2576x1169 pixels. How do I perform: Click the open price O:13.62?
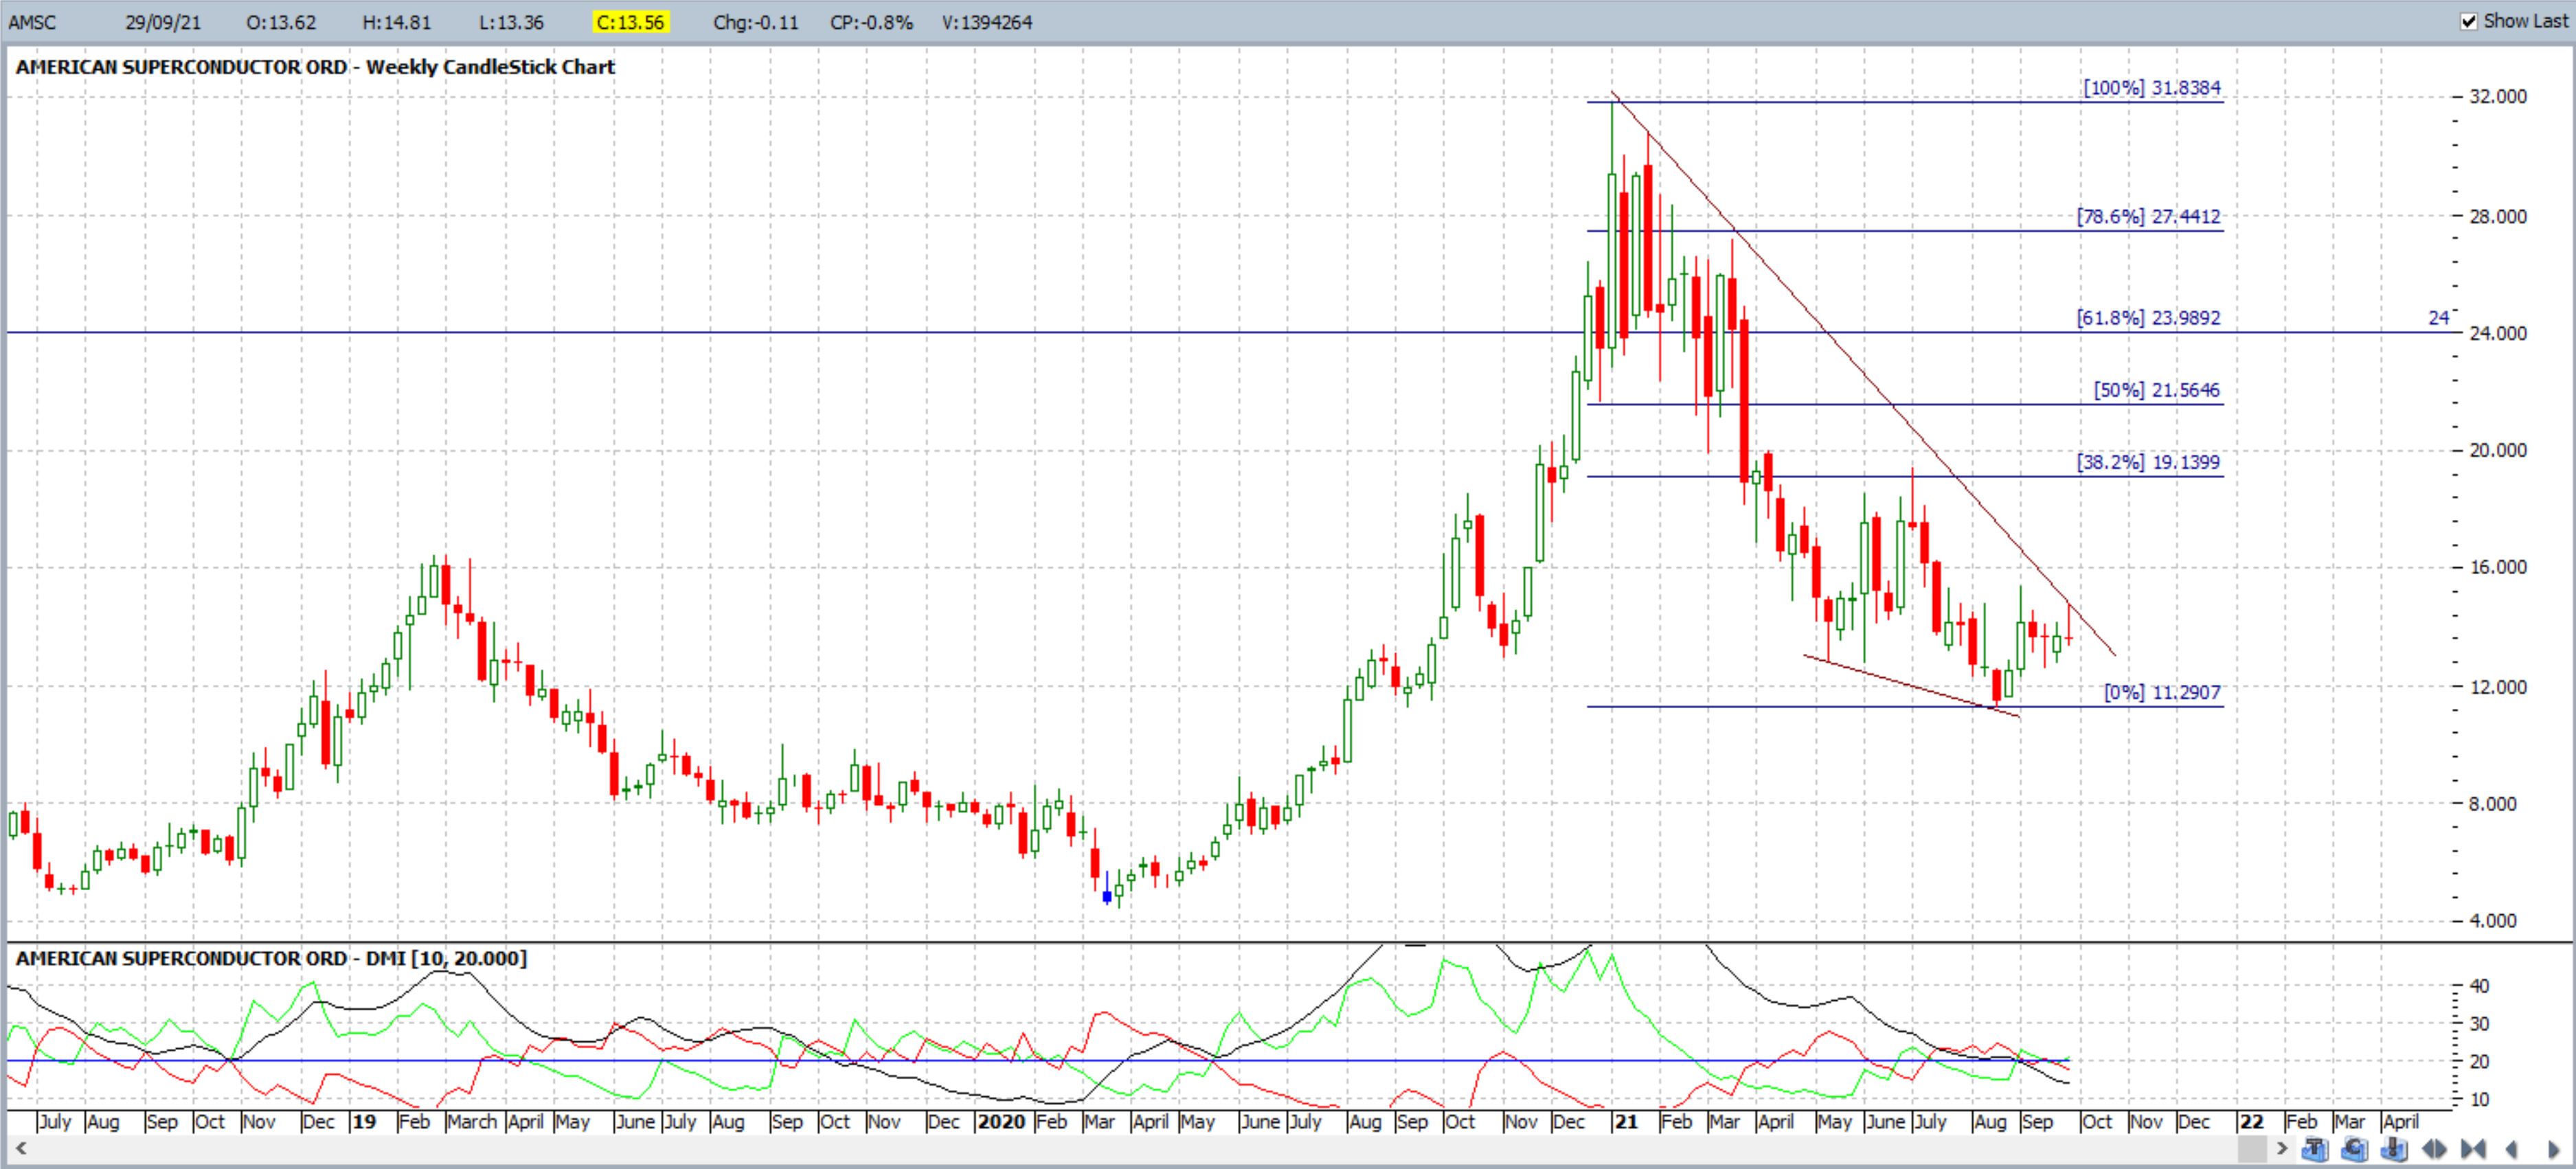pos(281,22)
